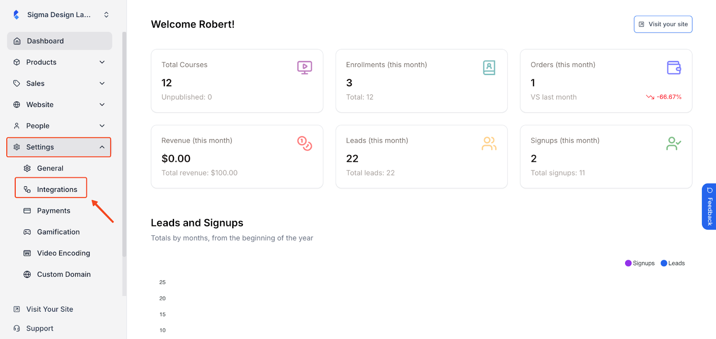Click the Sales tag icon
Image resolution: width=716 pixels, height=339 pixels.
click(17, 83)
